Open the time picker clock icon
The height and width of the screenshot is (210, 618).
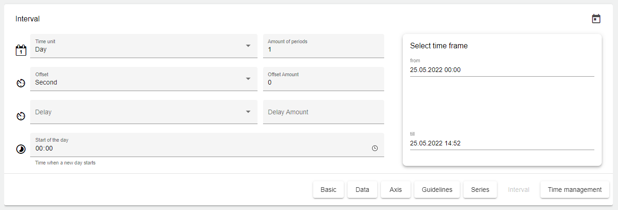point(375,148)
